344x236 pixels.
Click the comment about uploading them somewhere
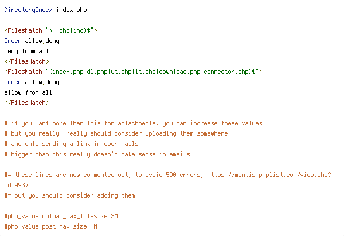pyautogui.click(x=116, y=133)
